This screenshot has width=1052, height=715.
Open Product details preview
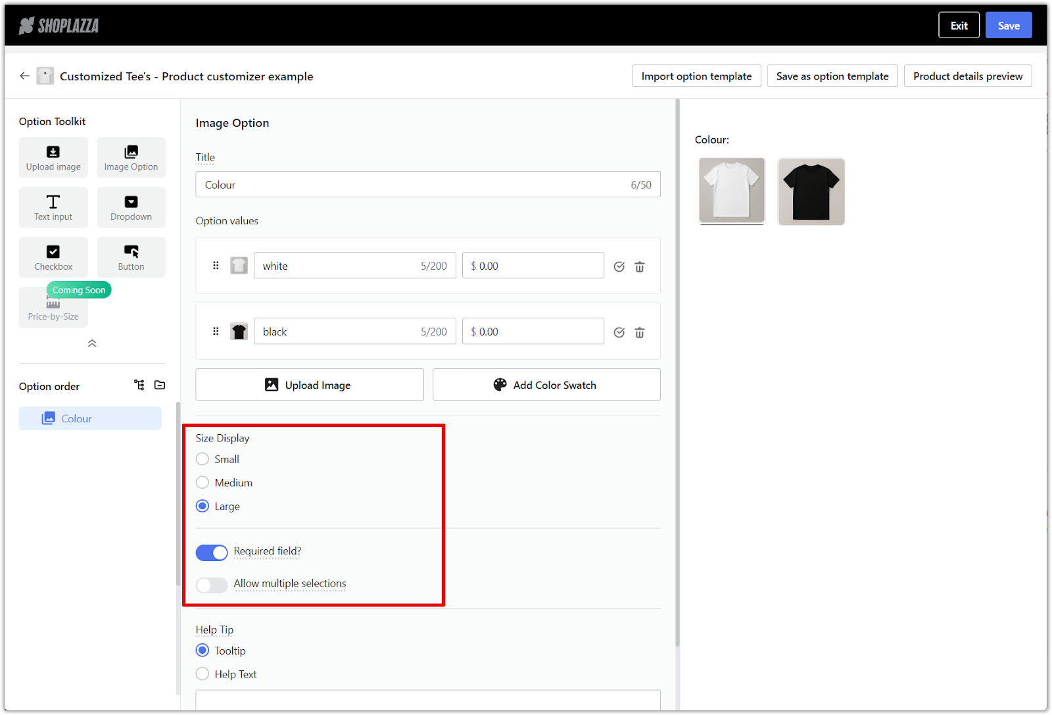[968, 76]
